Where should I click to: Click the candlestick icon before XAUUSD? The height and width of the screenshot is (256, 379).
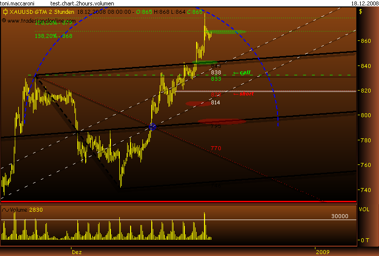tap(5, 12)
